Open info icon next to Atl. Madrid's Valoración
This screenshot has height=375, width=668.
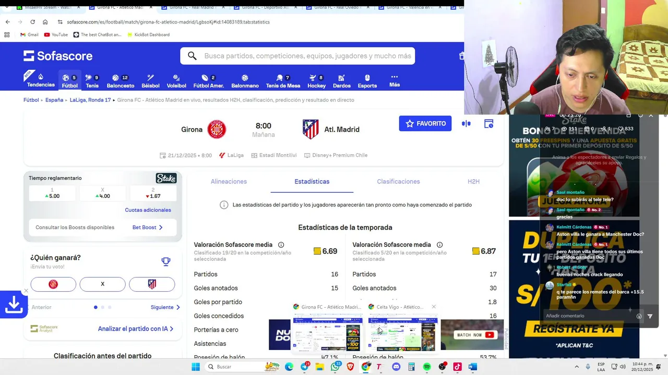pyautogui.click(x=439, y=245)
